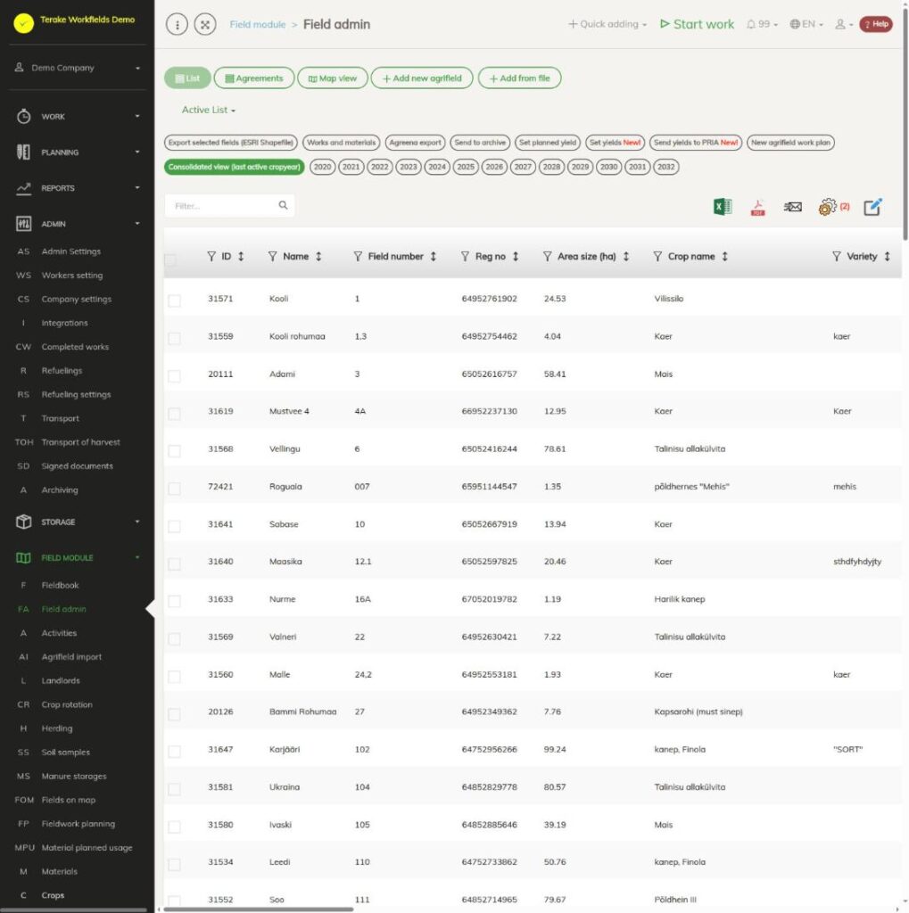
Task: Sort by Area size (ha) arrows
Action: point(626,256)
